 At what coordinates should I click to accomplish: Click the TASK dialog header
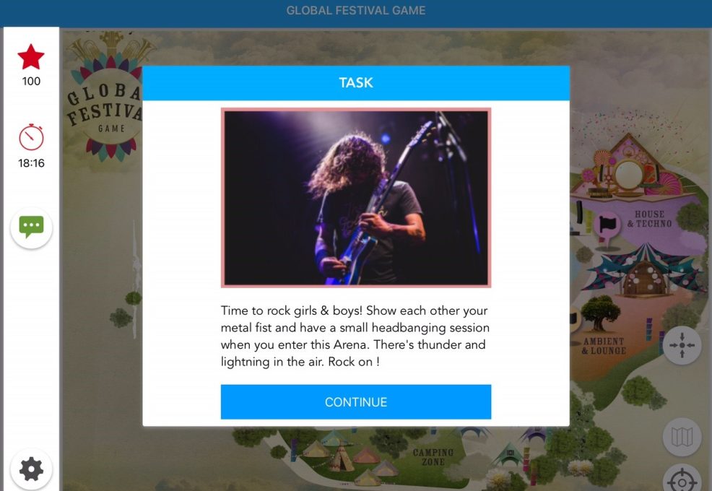click(356, 82)
